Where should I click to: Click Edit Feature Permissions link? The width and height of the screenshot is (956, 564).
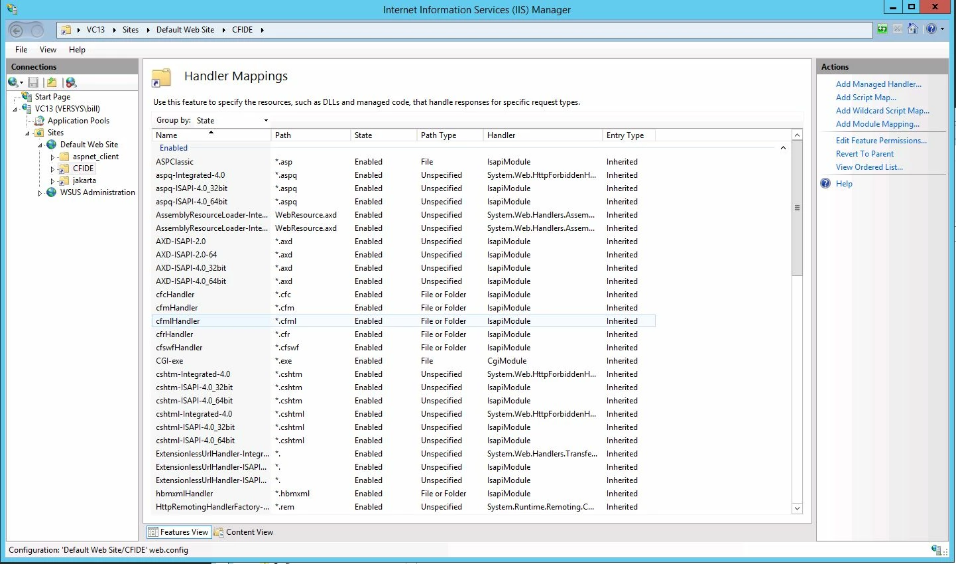click(x=881, y=140)
